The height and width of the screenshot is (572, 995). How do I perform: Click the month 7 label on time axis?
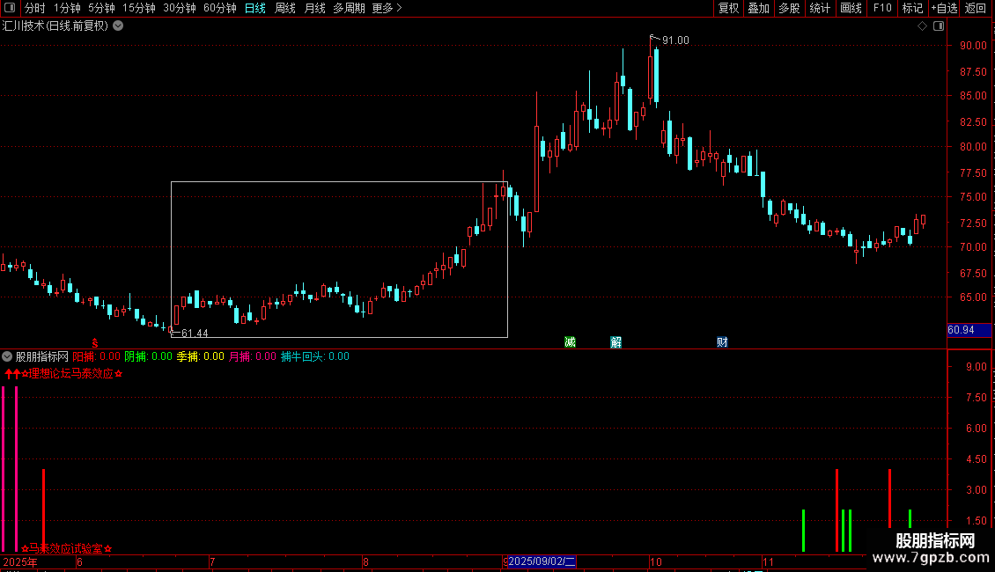(x=212, y=561)
